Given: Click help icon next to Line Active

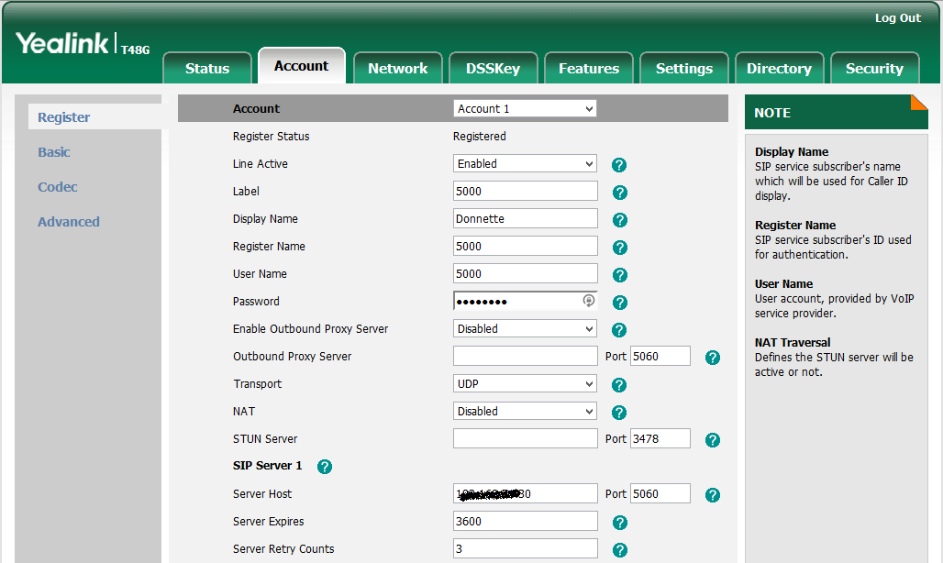Looking at the screenshot, I should 619,165.
